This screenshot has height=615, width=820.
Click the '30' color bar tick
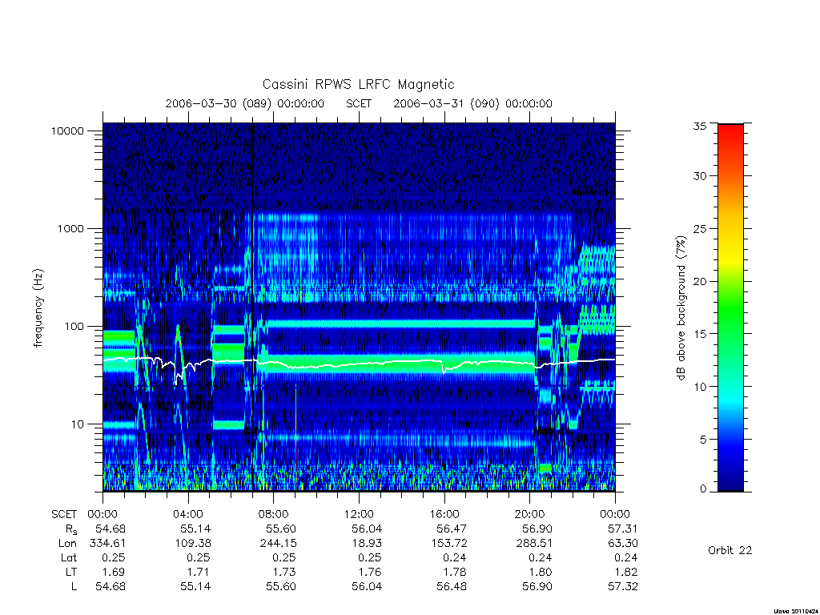[x=699, y=175]
